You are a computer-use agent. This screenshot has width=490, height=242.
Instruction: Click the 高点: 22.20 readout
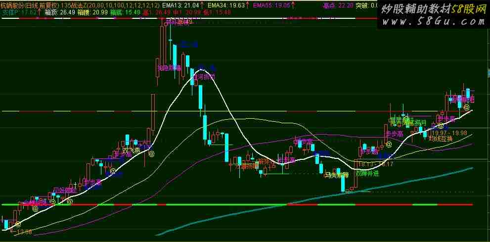pos(338,5)
